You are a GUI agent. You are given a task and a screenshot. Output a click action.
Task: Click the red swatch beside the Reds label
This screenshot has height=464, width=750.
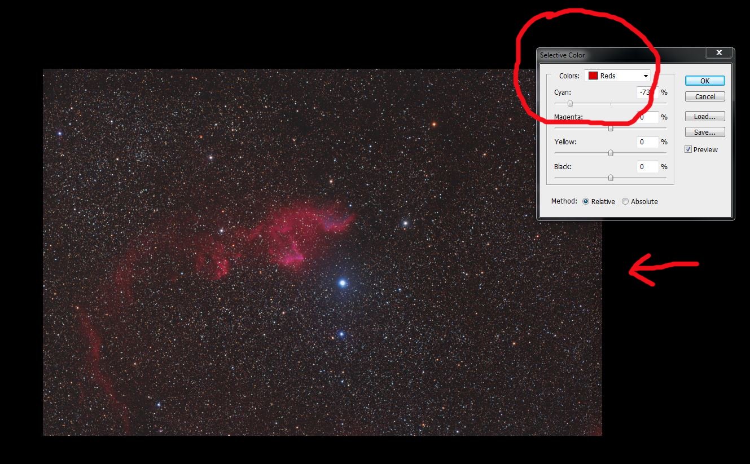[594, 75]
